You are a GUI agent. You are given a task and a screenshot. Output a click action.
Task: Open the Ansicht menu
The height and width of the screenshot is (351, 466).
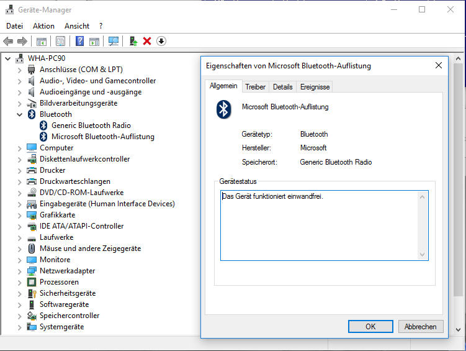(77, 26)
